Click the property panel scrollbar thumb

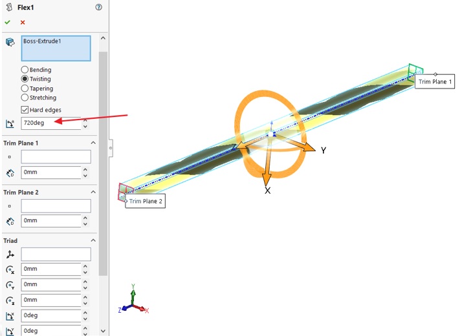[103, 163]
